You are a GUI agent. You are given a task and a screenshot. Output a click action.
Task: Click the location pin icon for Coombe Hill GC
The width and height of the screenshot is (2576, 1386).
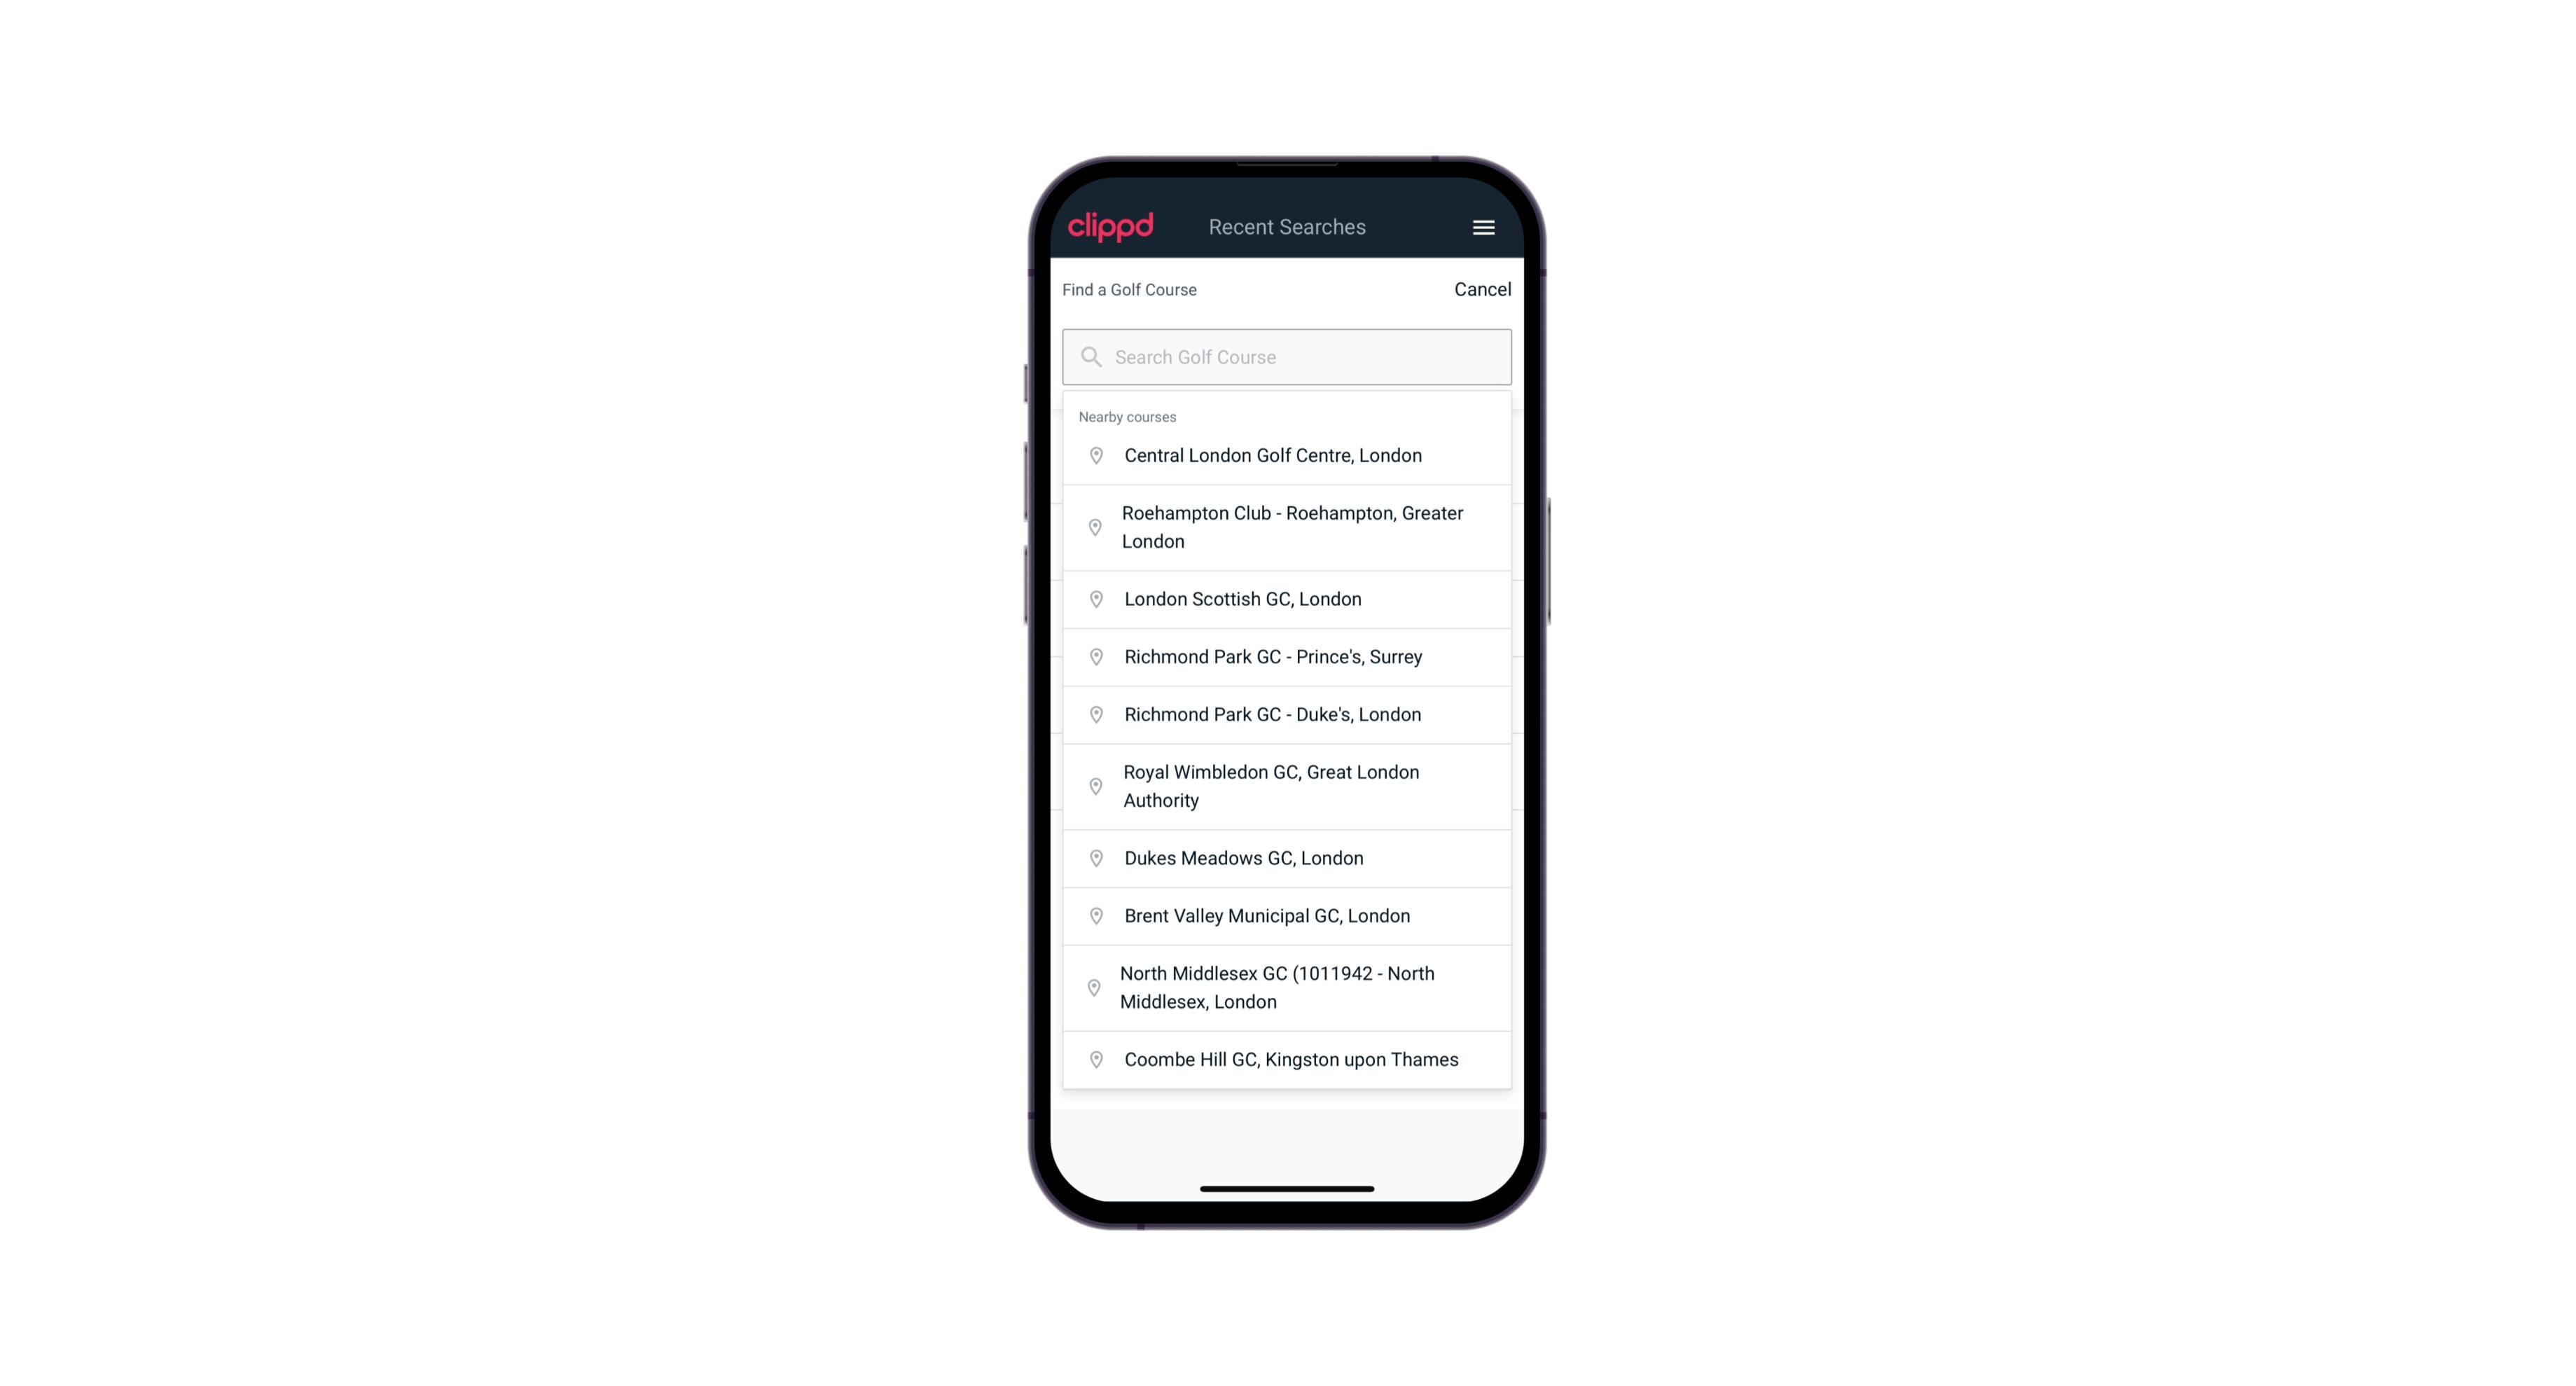pos(1093,1058)
